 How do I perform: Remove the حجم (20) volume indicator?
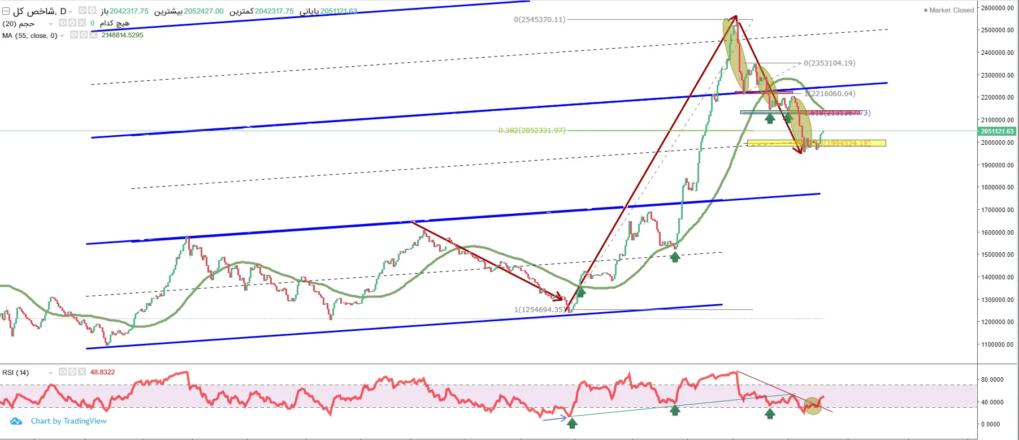coord(82,23)
